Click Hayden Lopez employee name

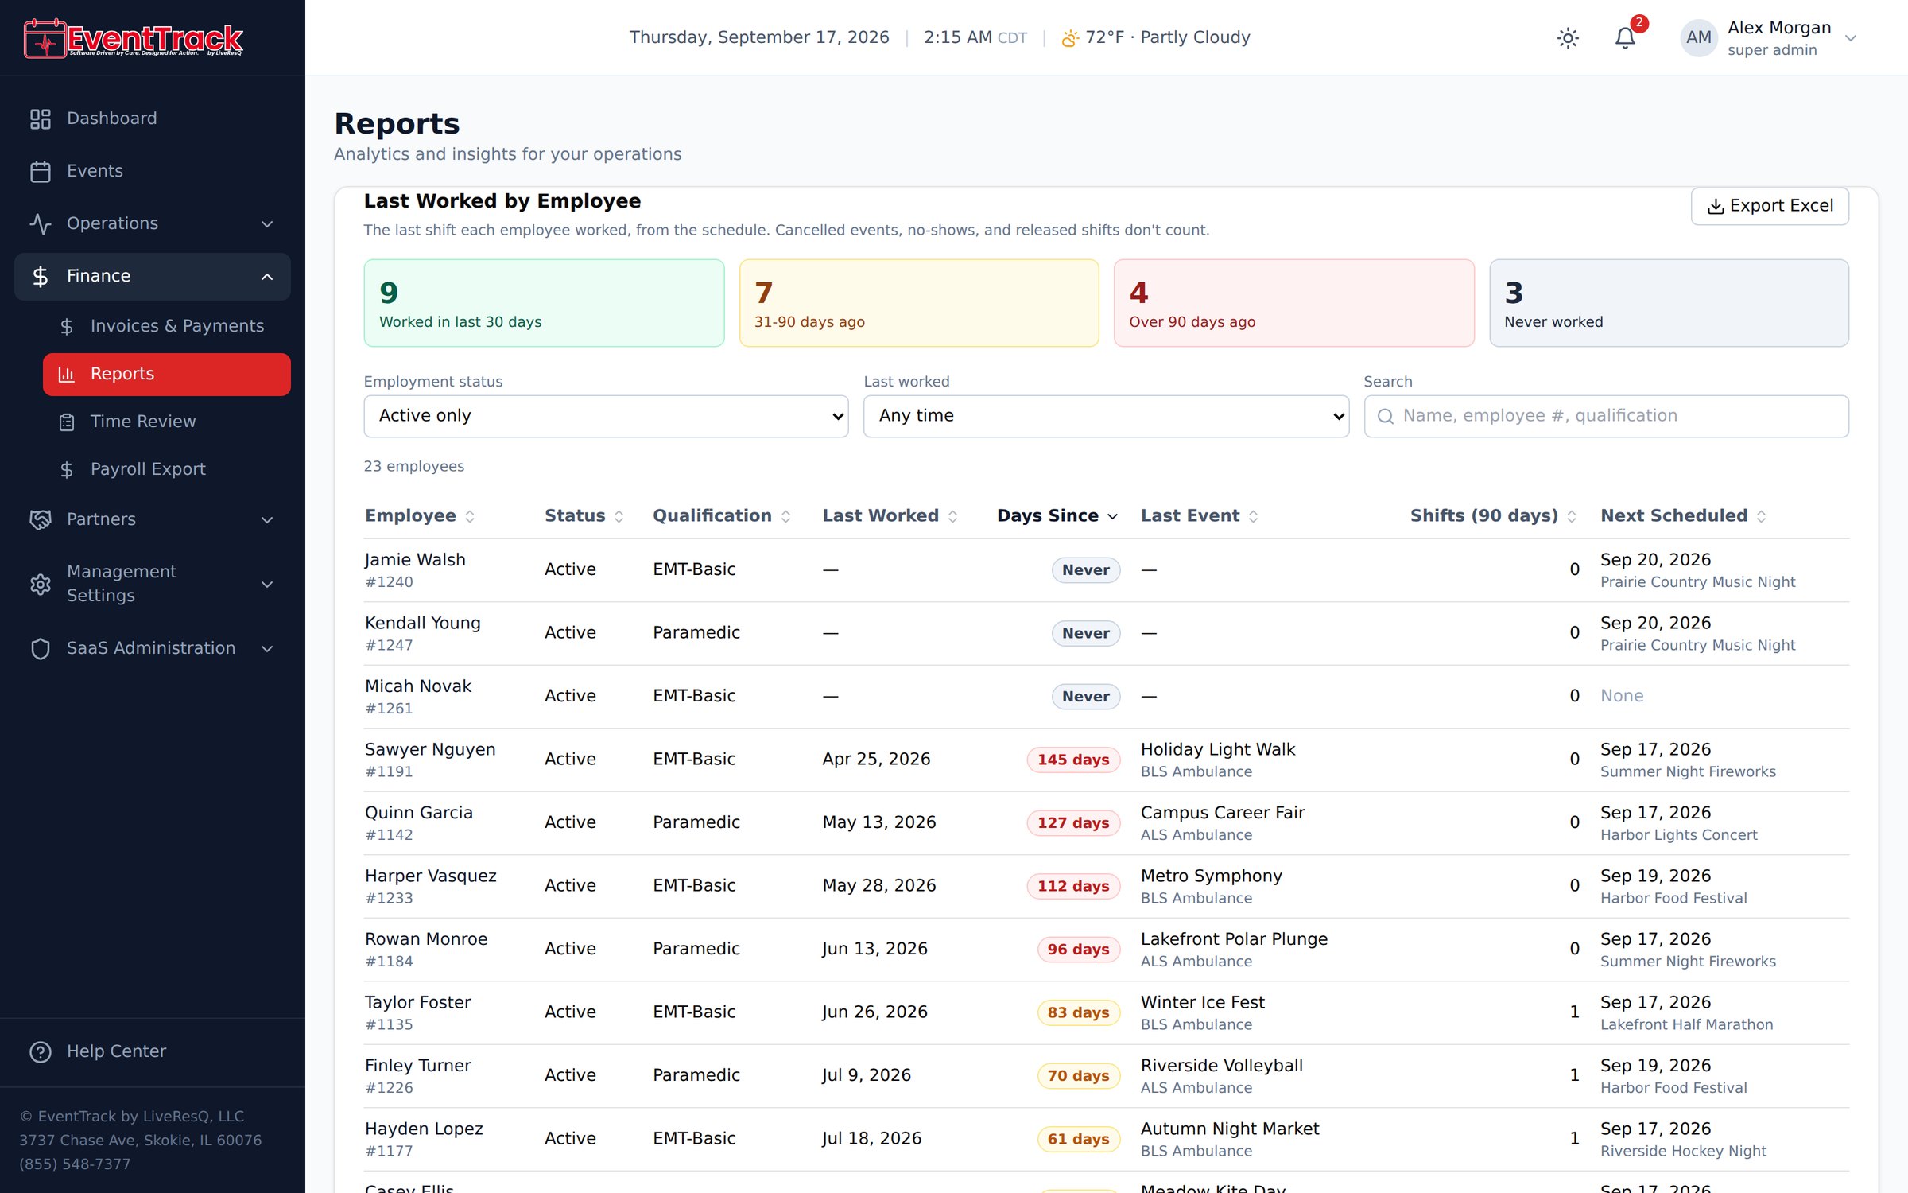[424, 1129]
